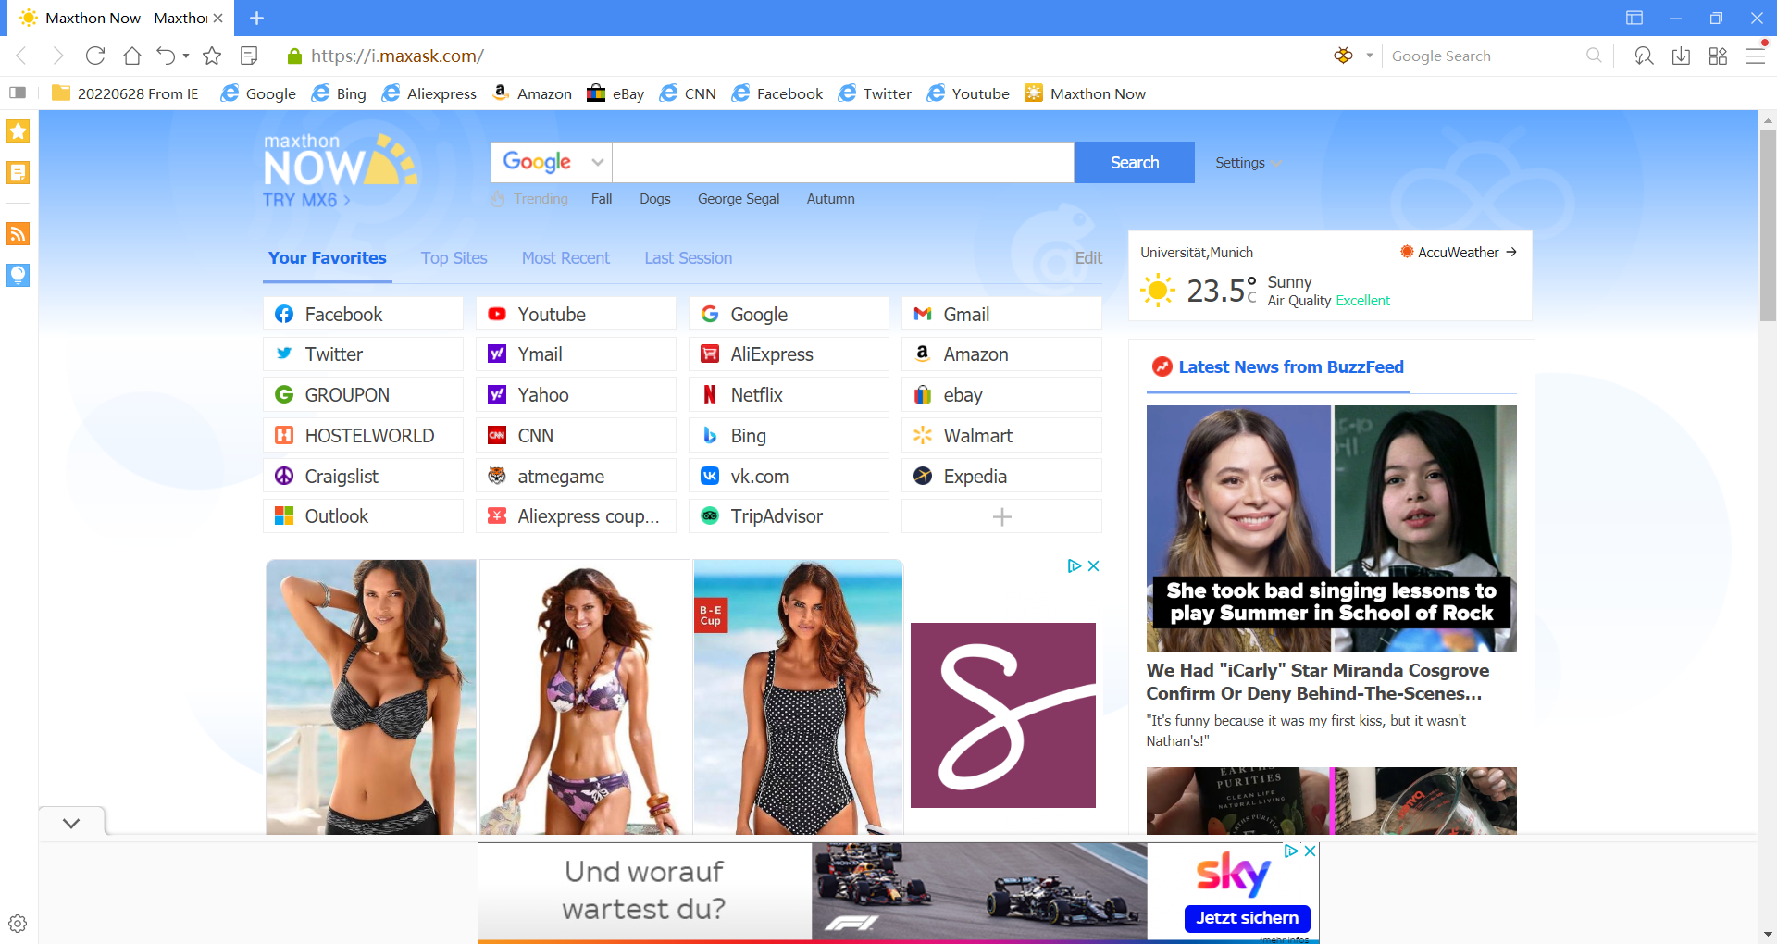Switch to the Top Sites tab

tap(454, 258)
